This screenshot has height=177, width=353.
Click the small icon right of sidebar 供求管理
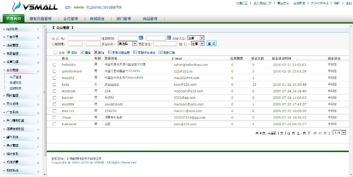38,146
